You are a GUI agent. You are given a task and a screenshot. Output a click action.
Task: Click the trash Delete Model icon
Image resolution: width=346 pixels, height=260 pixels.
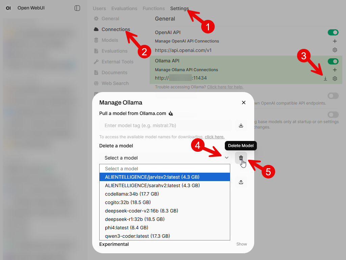241,158
